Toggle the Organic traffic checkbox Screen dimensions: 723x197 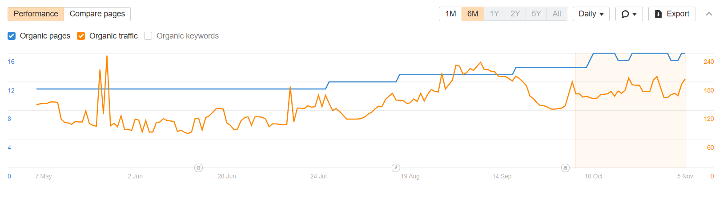(81, 36)
